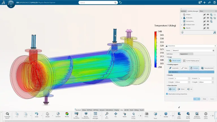Open the Appearance tab in Streamlines
The height and width of the screenshot is (122, 217).
point(186,54)
